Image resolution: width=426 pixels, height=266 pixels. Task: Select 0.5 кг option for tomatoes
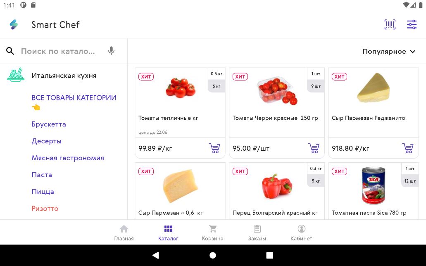pos(217,74)
